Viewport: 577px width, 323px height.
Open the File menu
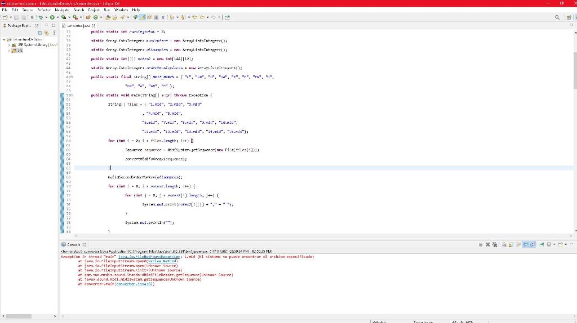(x=5, y=10)
